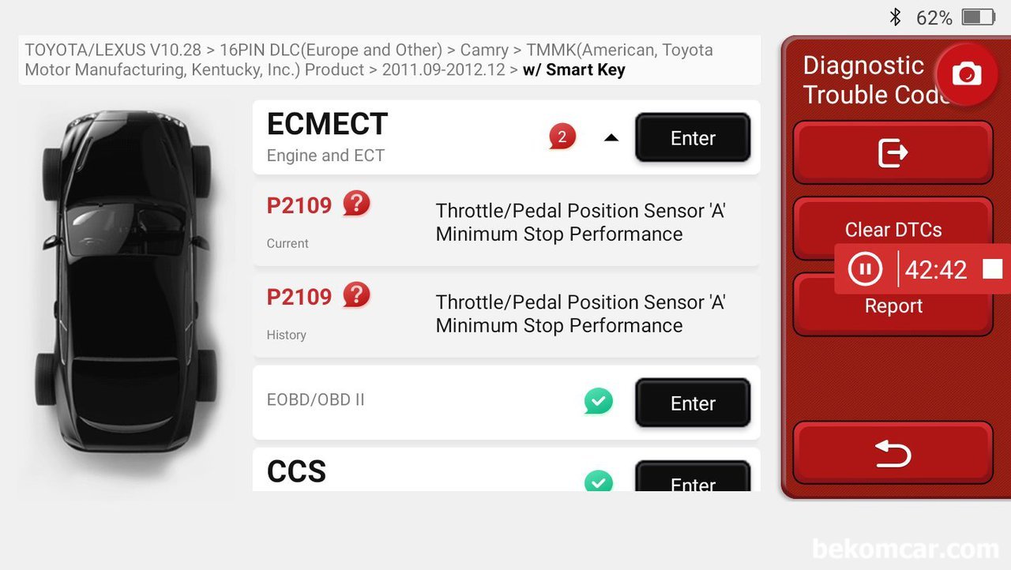Tap the battery indicator icon
1011x570 pixels.
(978, 17)
